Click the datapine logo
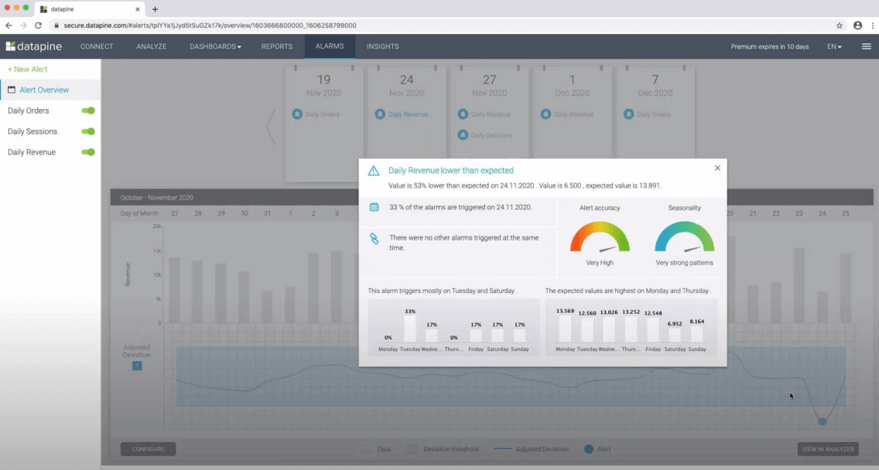 34,46
